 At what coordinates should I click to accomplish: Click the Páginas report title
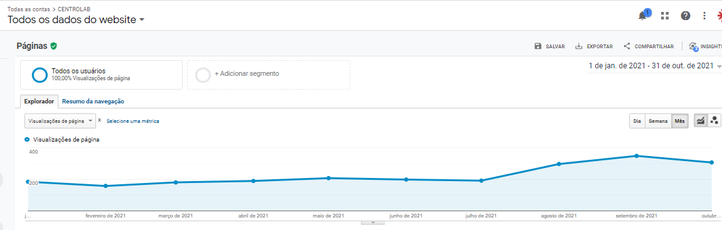coord(32,46)
